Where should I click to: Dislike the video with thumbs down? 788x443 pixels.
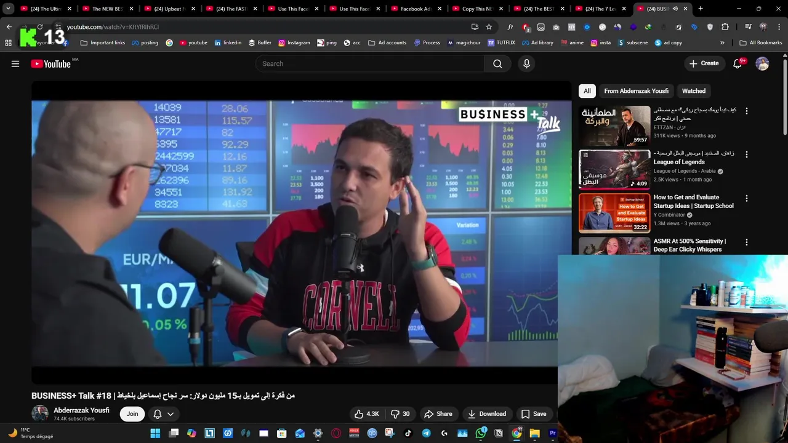coord(401,414)
